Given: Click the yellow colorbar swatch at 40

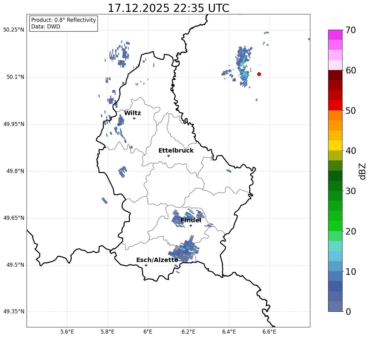Looking at the screenshot, I should click(x=335, y=145).
